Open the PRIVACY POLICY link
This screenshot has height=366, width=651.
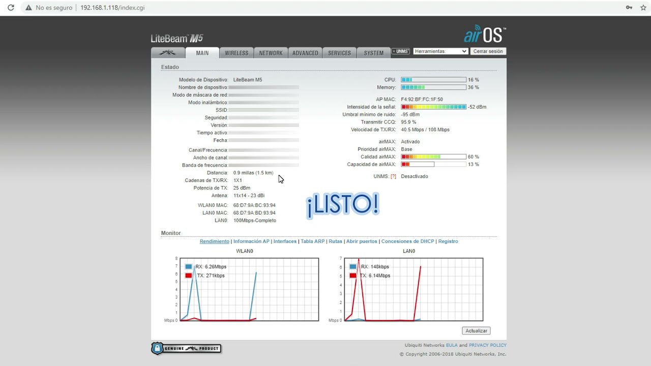click(488, 345)
